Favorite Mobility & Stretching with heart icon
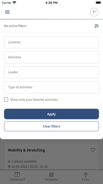 pyautogui.click(x=93, y=150)
